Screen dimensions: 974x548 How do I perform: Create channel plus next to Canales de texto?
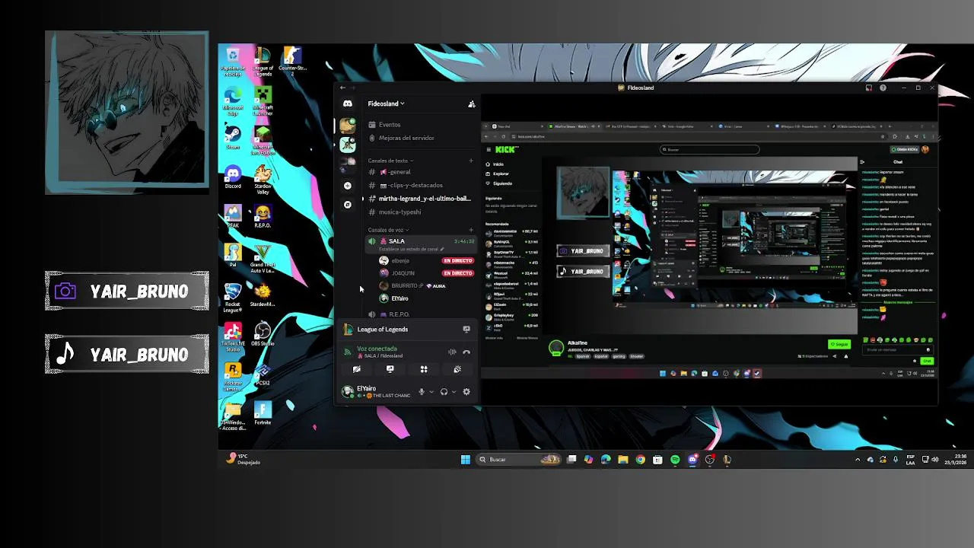tap(471, 161)
